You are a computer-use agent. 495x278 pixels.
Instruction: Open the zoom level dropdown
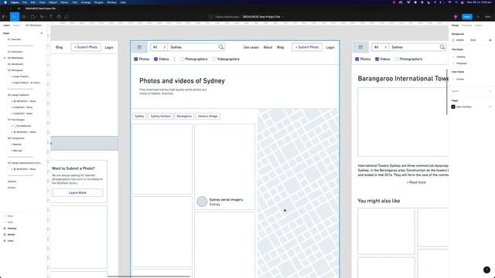click(488, 17)
